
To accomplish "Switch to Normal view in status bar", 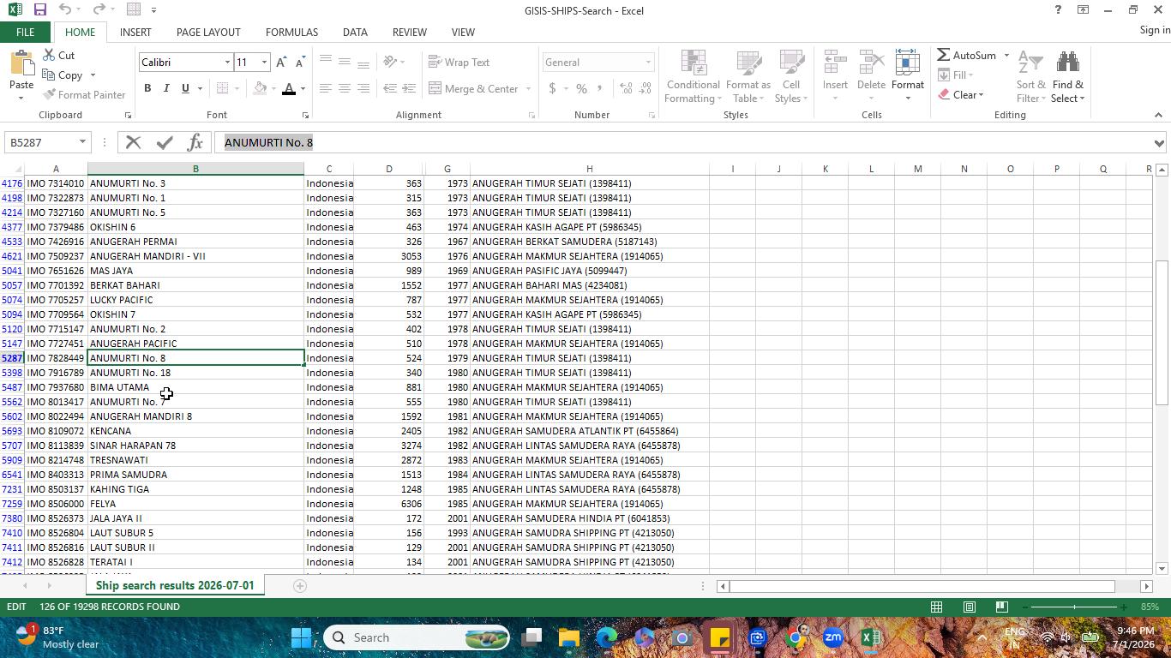I will [936, 607].
